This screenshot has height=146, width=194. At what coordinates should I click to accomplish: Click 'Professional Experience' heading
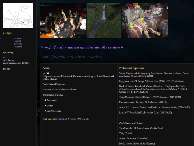[131, 68]
